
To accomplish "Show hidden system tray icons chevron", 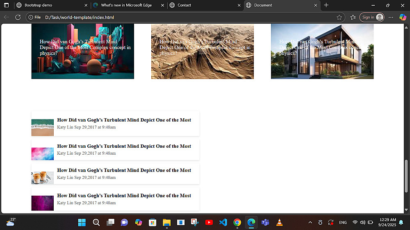I will pyautogui.click(x=310, y=223).
